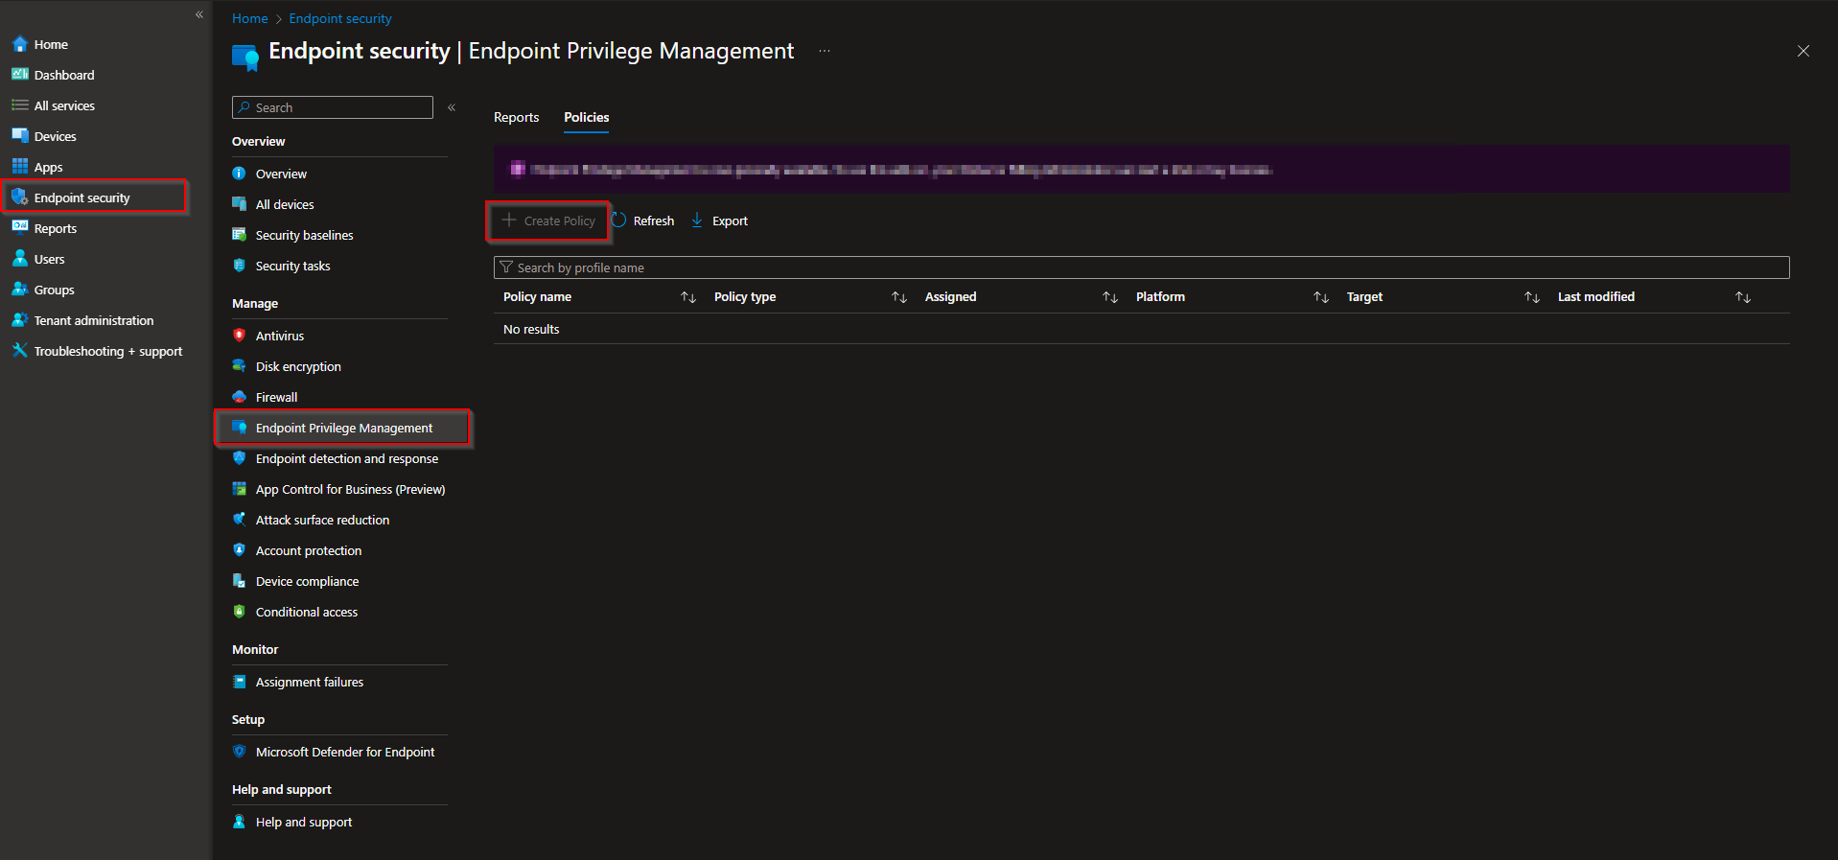Click the Endpoint detection and response icon
The width and height of the screenshot is (1838, 860).
click(240, 458)
